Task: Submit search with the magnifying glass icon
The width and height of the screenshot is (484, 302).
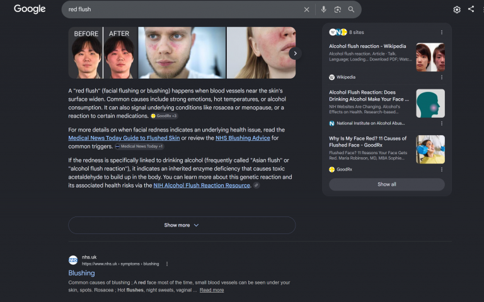Action: tap(351, 9)
